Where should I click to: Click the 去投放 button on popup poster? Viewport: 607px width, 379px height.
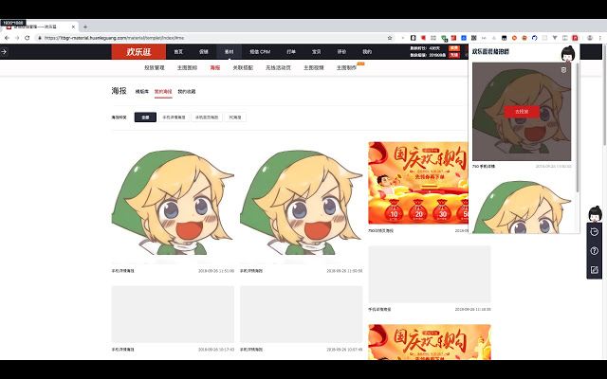click(x=521, y=112)
